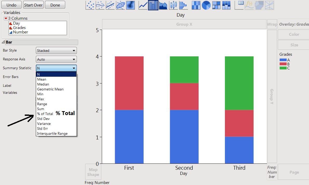309x185 pixels.
Task: Click the Undo button
Action: [11, 5]
